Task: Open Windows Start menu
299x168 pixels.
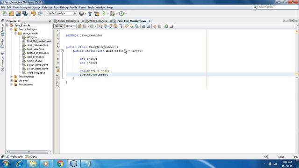Action: [x=6, y=164]
